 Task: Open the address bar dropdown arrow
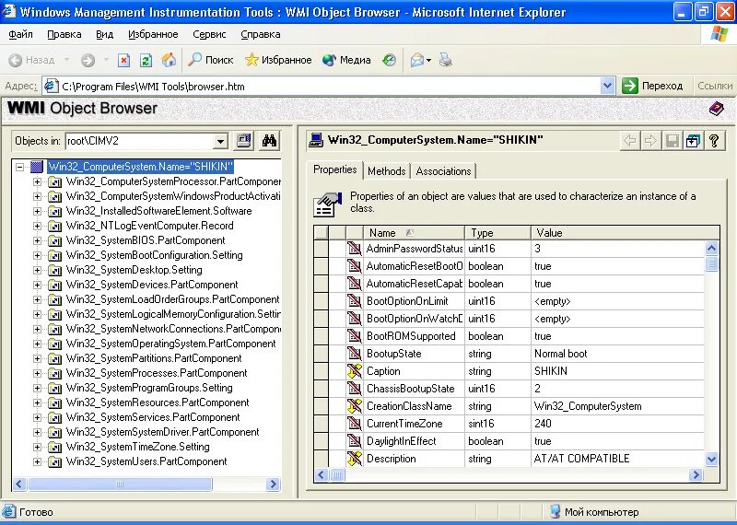(607, 86)
